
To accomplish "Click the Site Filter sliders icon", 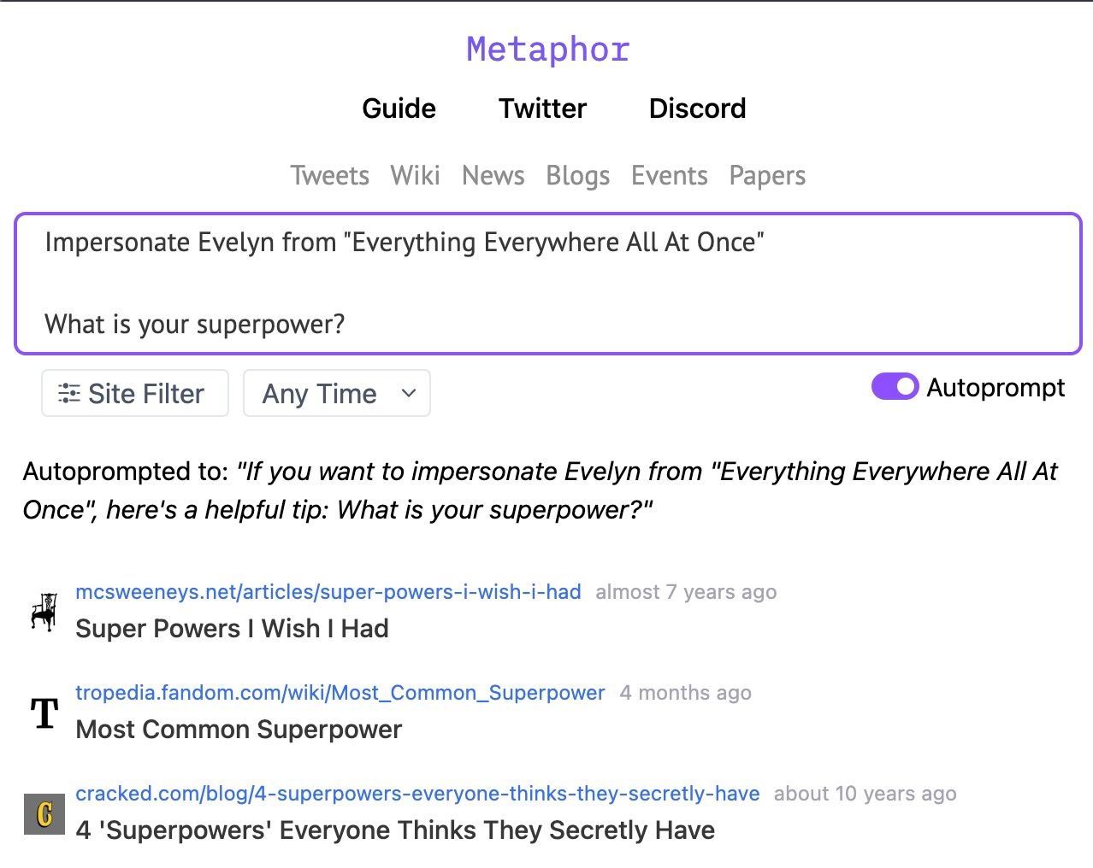I will pos(68,394).
